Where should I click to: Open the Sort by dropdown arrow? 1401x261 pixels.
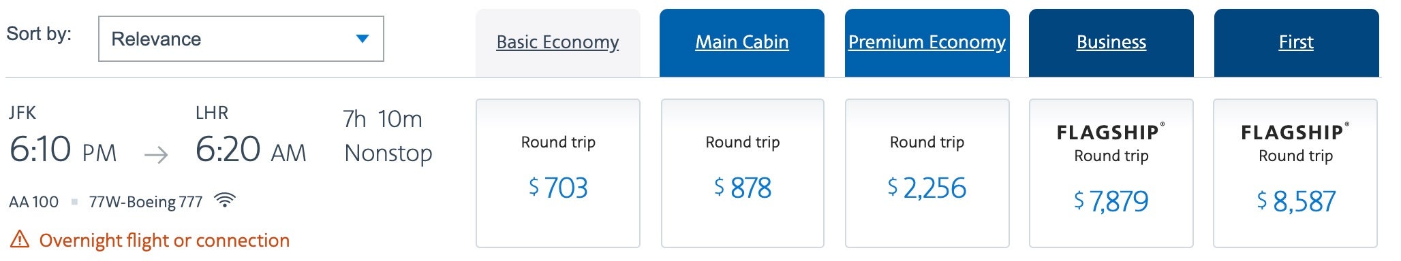click(x=363, y=39)
